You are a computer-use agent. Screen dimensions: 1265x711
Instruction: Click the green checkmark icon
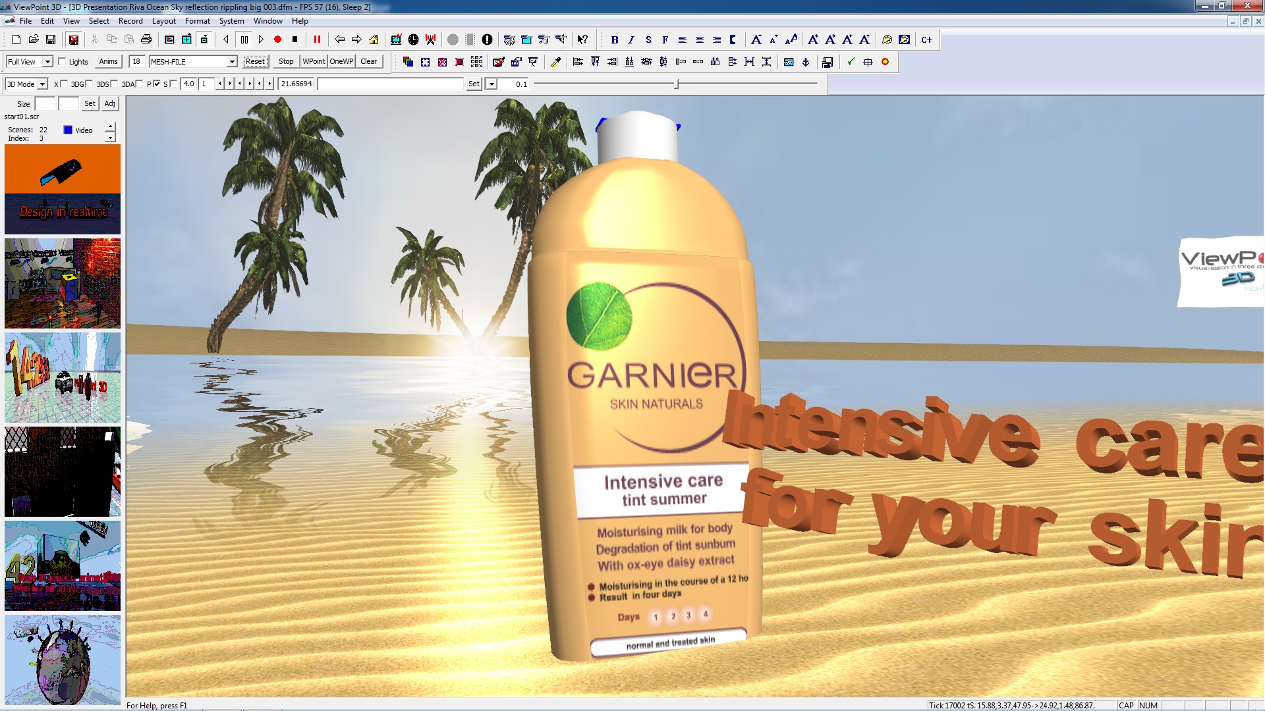click(851, 62)
